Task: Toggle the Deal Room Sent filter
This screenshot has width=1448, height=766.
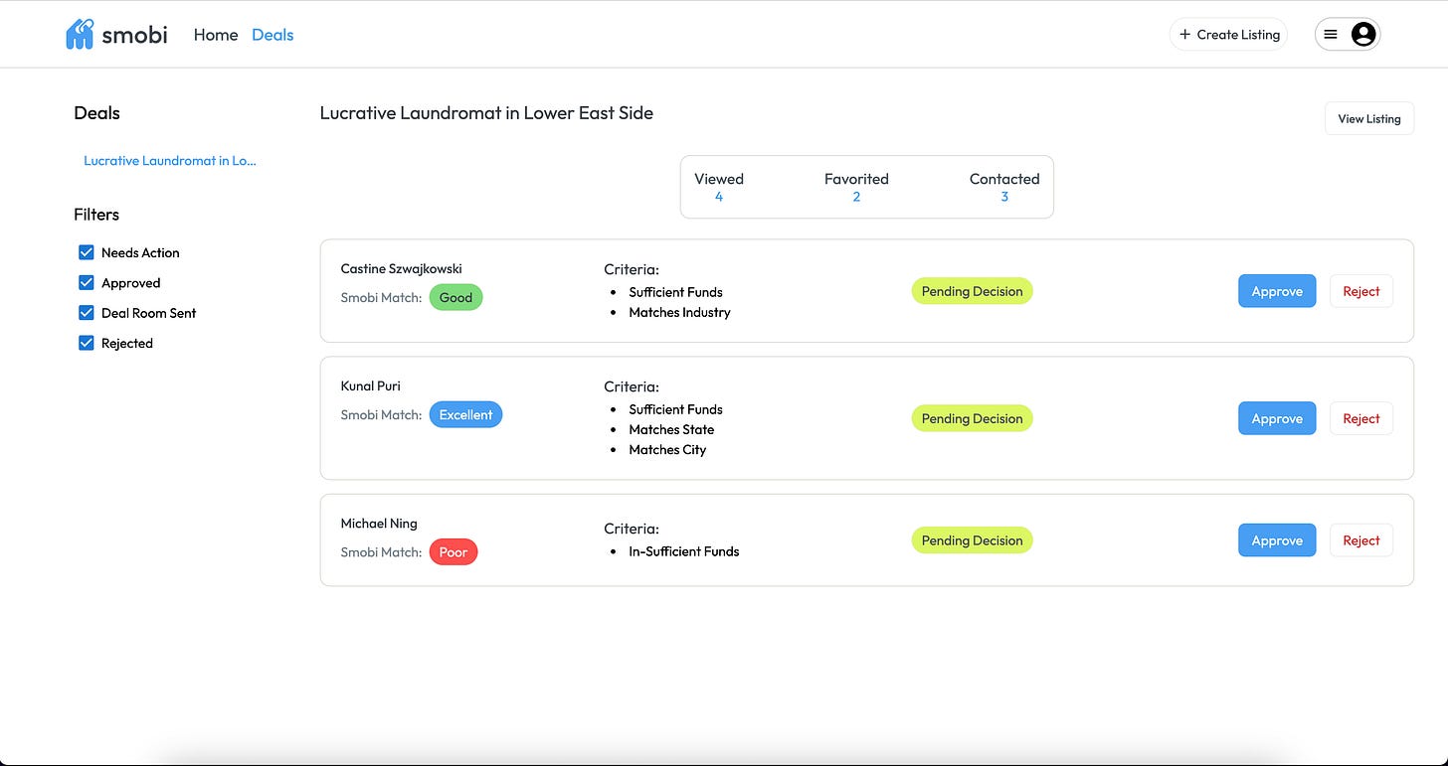Action: pyautogui.click(x=87, y=312)
